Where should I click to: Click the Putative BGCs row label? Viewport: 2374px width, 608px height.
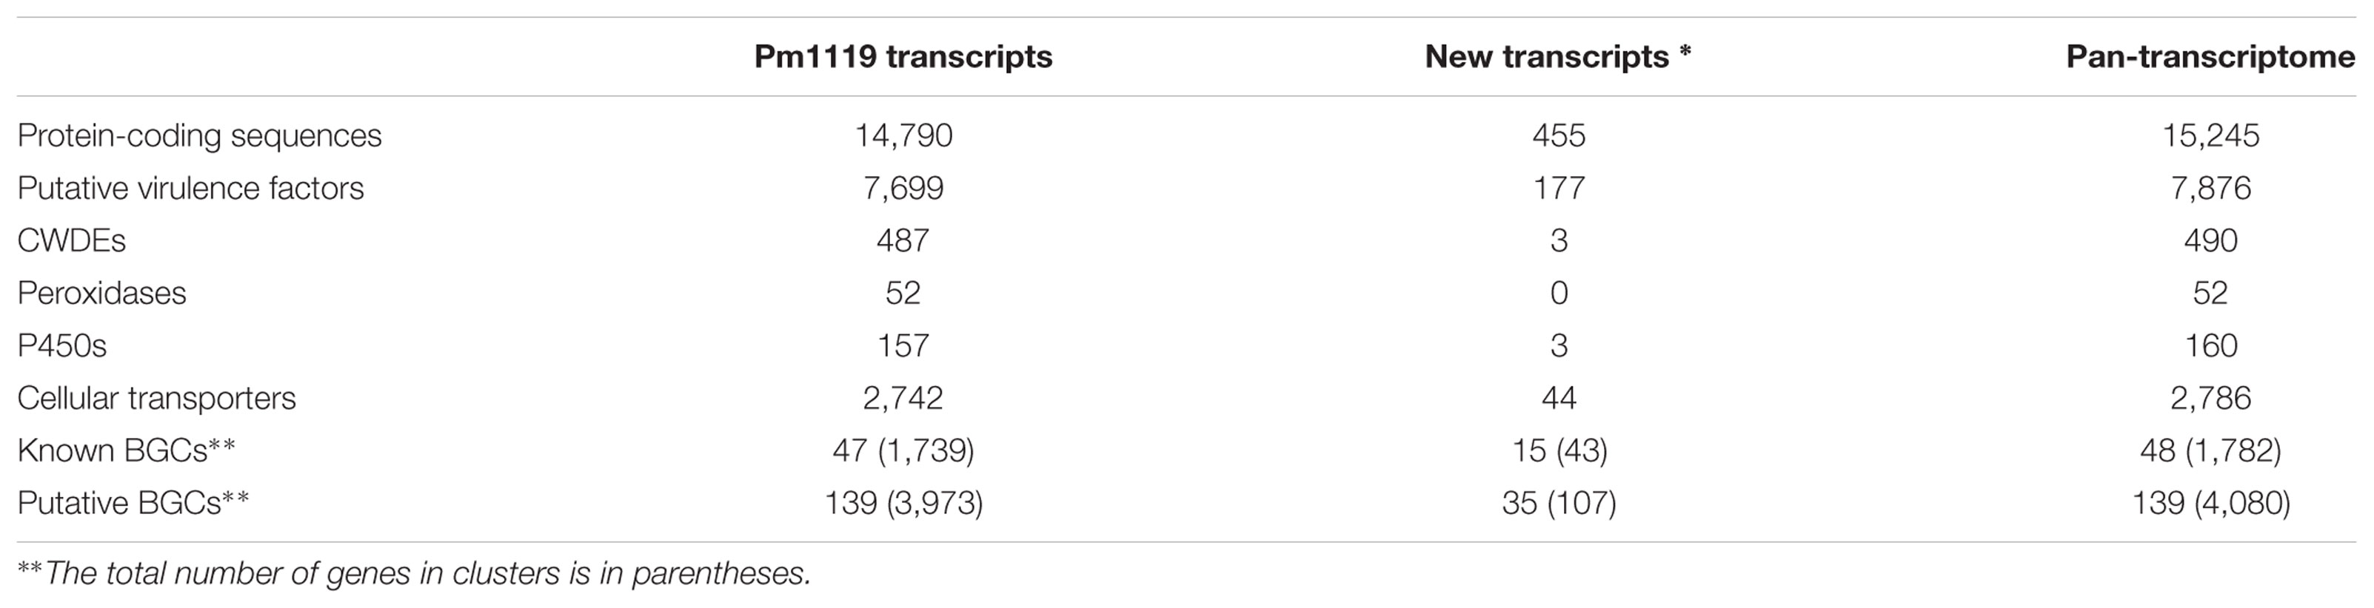(133, 503)
